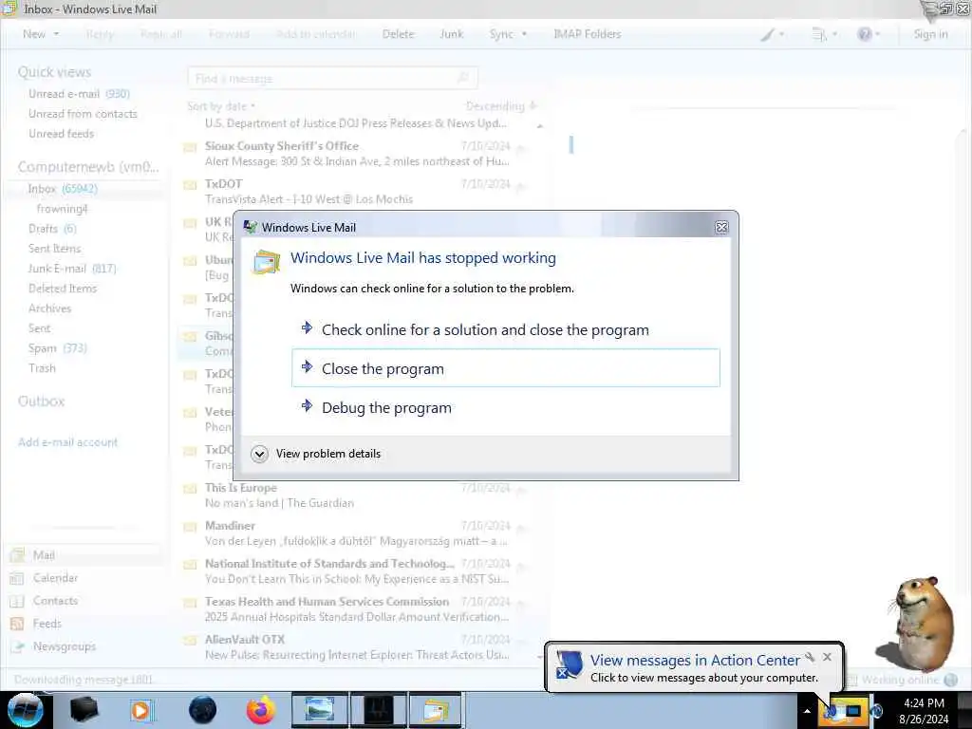This screenshot has width=972, height=729.
Task: Select the Outbox heading
Action: (x=41, y=402)
